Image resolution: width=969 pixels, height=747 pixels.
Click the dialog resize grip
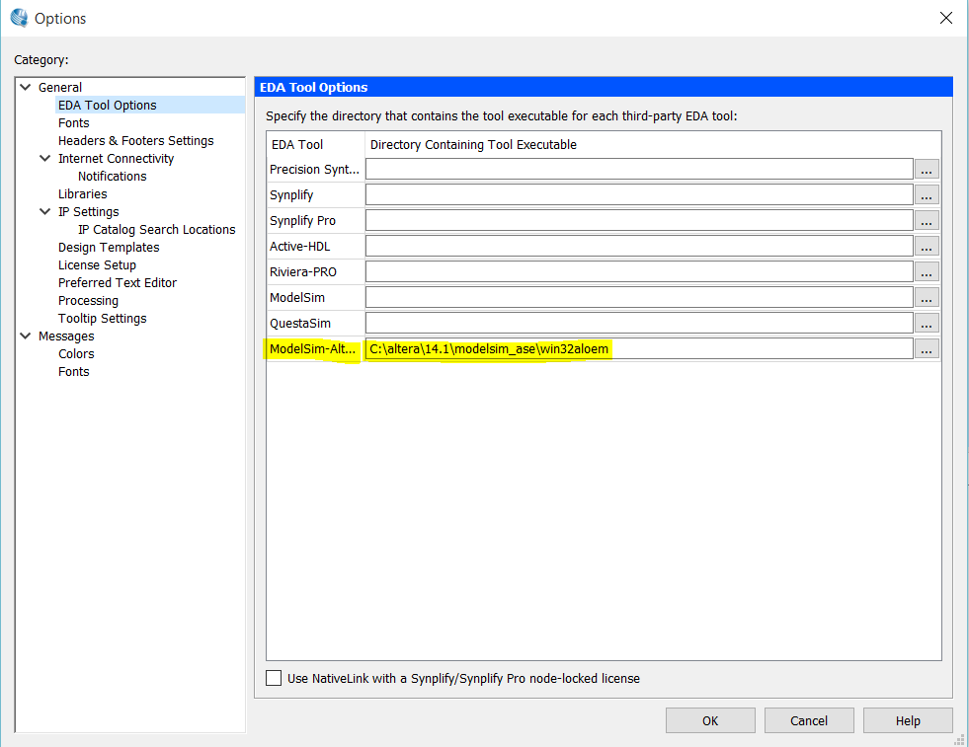tap(959, 739)
